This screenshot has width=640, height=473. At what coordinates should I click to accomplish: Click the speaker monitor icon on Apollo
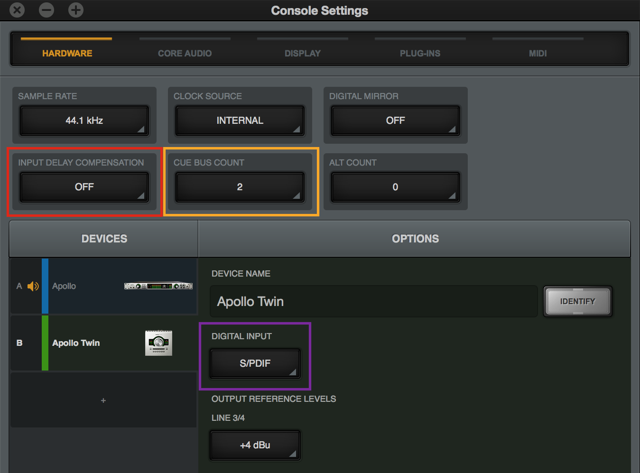point(33,286)
